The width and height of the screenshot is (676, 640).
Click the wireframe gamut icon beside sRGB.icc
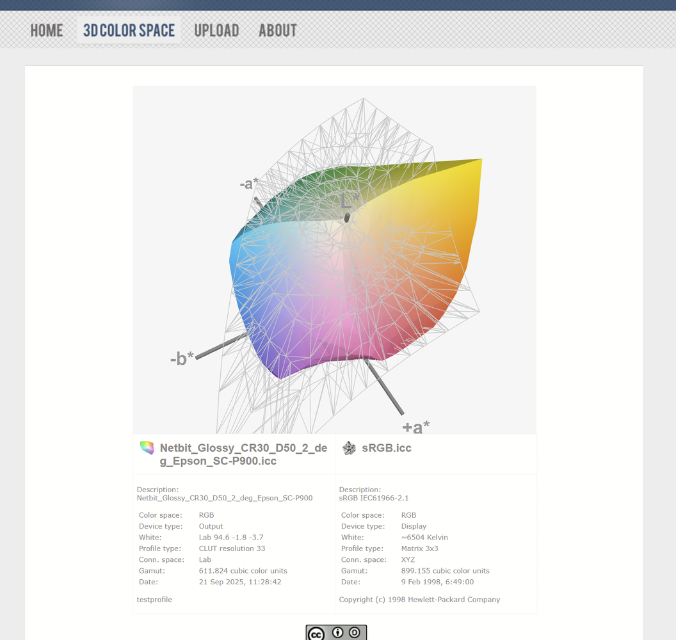click(x=349, y=448)
